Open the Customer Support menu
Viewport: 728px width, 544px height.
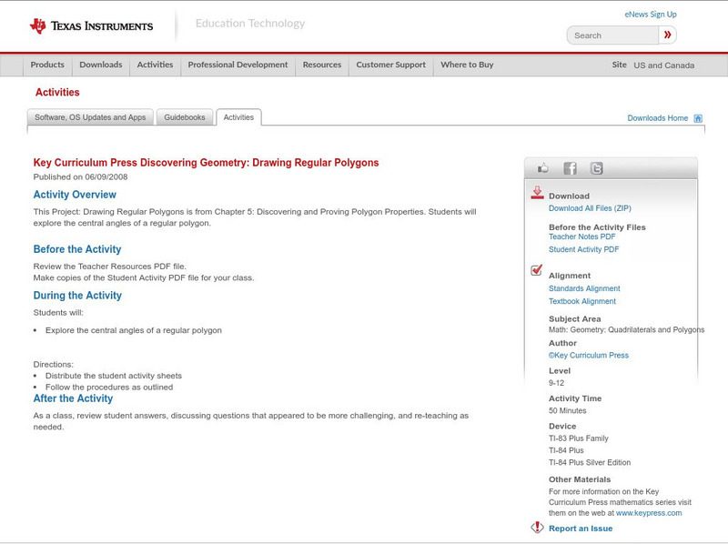(x=389, y=65)
